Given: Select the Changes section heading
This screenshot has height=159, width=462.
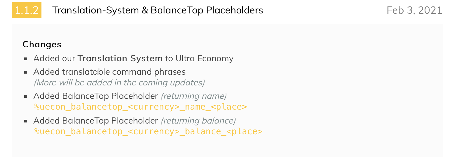Looking at the screenshot, I should [42, 44].
